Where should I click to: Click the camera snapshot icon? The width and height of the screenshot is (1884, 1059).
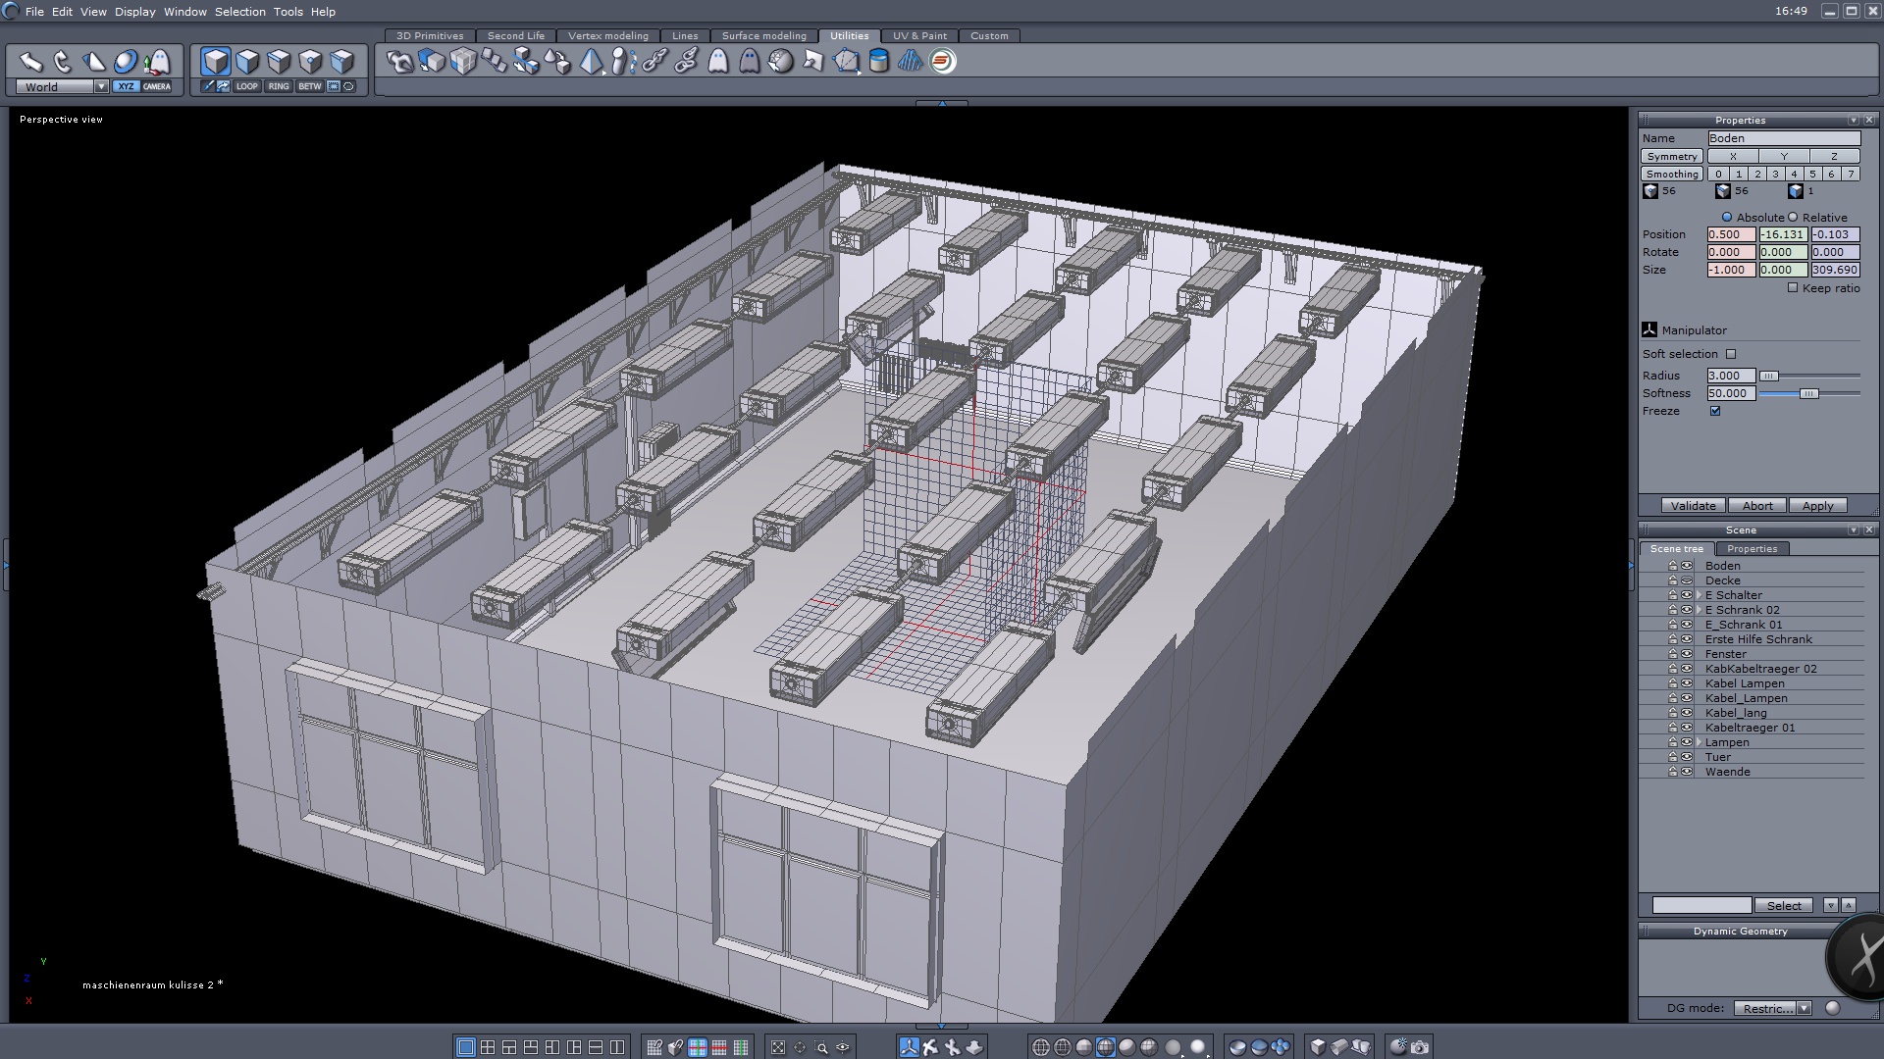coord(1420,1047)
